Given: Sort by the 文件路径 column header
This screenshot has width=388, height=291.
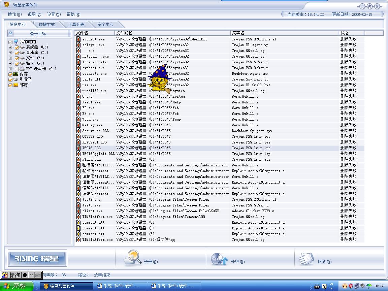Looking at the screenshot, I should (173, 33).
